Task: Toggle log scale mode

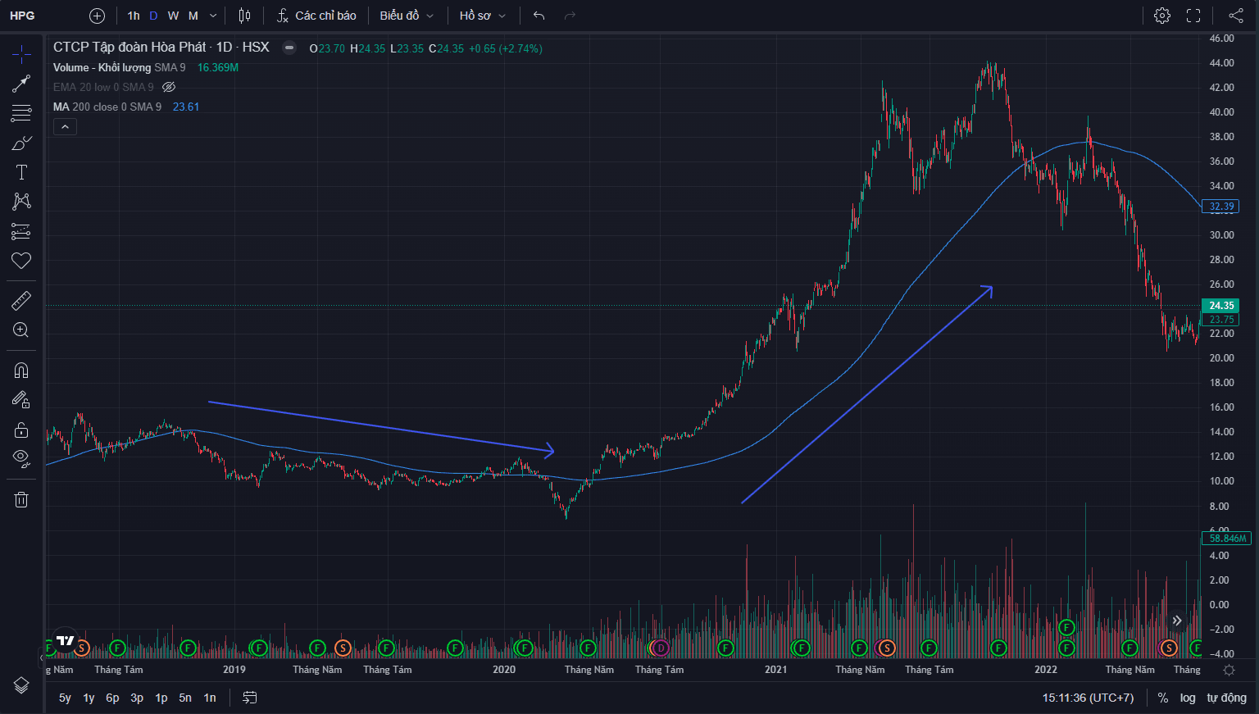Action: point(1188,698)
